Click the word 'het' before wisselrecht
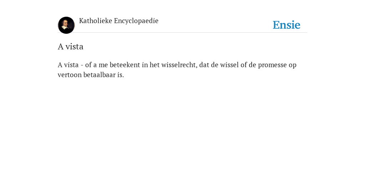 155,65
